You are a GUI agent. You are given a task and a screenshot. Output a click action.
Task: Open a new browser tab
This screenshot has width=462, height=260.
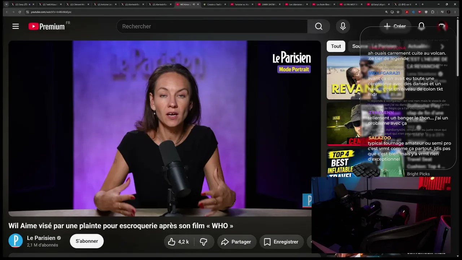point(423,4)
